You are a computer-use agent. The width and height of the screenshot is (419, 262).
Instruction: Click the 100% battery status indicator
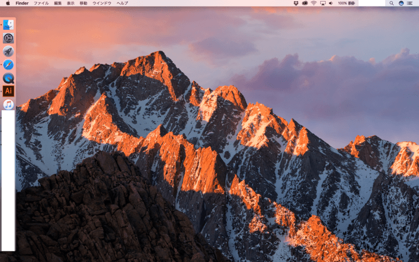coord(346,3)
